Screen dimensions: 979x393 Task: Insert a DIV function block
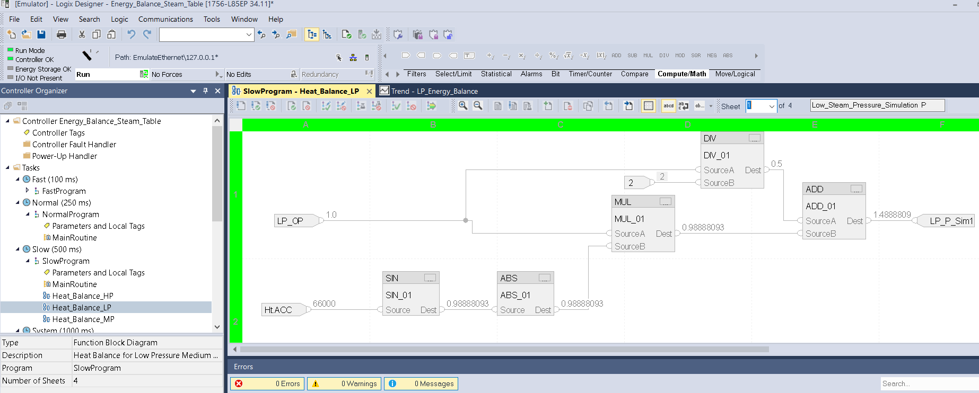point(664,55)
